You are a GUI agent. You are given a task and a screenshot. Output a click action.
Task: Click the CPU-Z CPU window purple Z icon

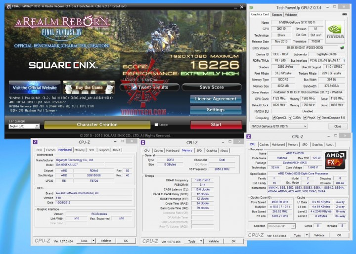pos(249,136)
